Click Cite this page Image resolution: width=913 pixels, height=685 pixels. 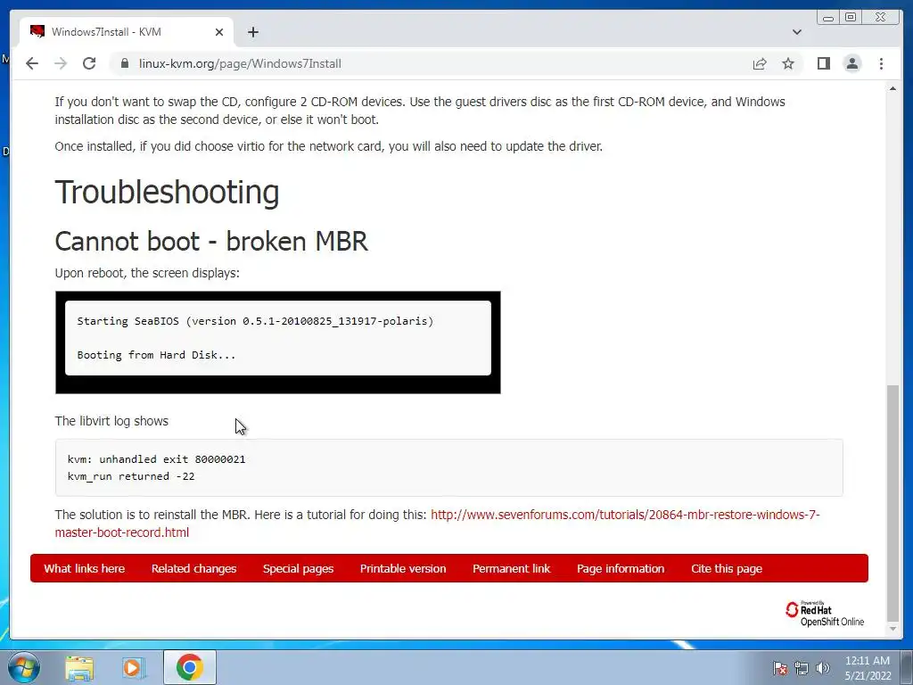[727, 568]
